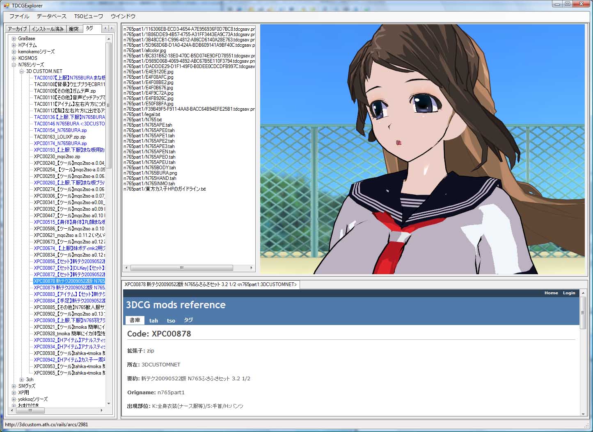Viewport: 593px width, 432px height.
Task: Click the Home link in web panel
Action: coord(551,293)
